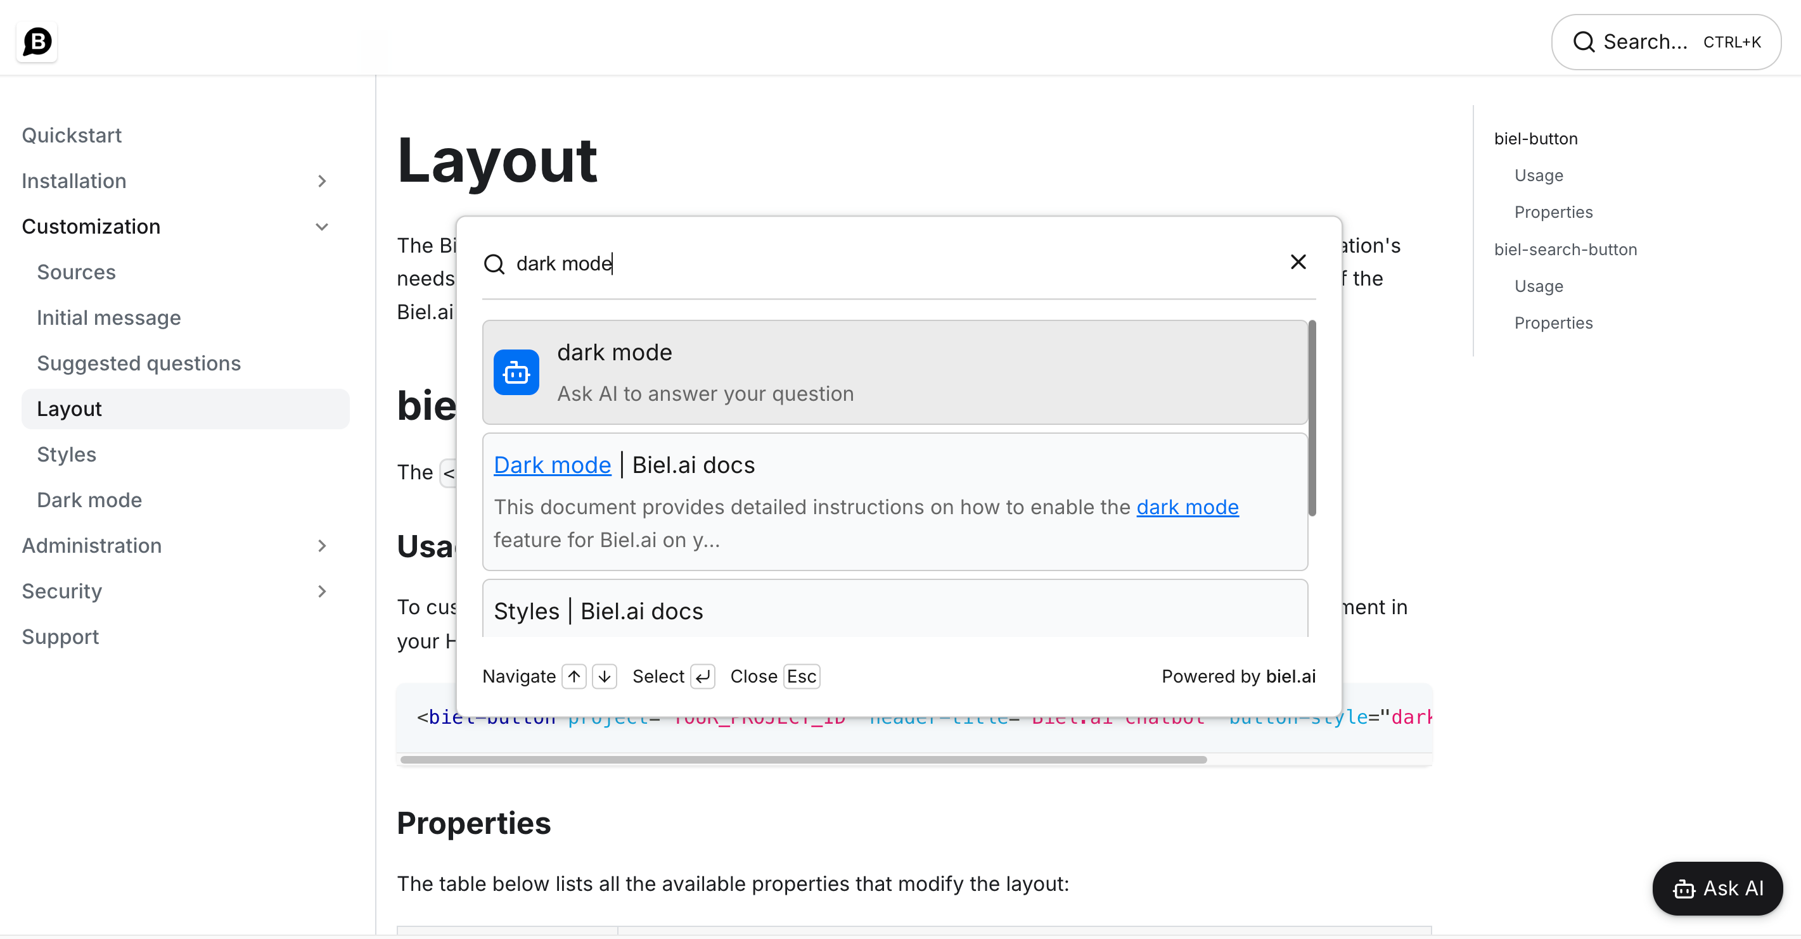Open the Sources page in the sidebar
This screenshot has height=939, width=1801.
click(76, 272)
